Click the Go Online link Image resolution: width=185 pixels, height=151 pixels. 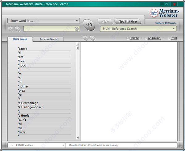pyautogui.click(x=154, y=38)
